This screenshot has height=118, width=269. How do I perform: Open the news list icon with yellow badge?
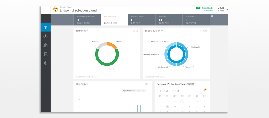coord(204,90)
